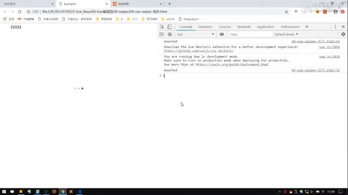Click the console prompt input line
Image resolution: width=348 pixels, height=195 pixels.
(x=253, y=76)
